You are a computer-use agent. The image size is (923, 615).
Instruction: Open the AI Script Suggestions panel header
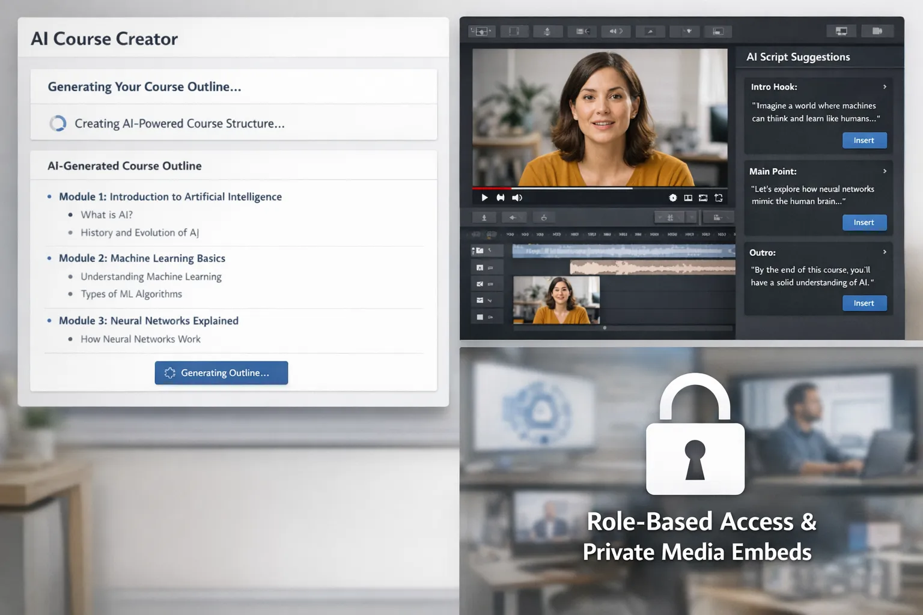tap(798, 56)
